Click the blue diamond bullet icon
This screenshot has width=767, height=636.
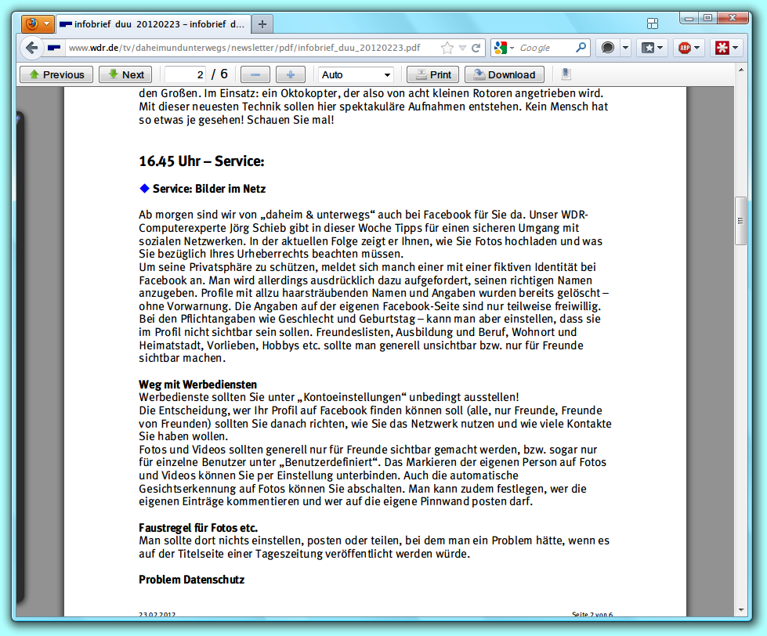[144, 188]
